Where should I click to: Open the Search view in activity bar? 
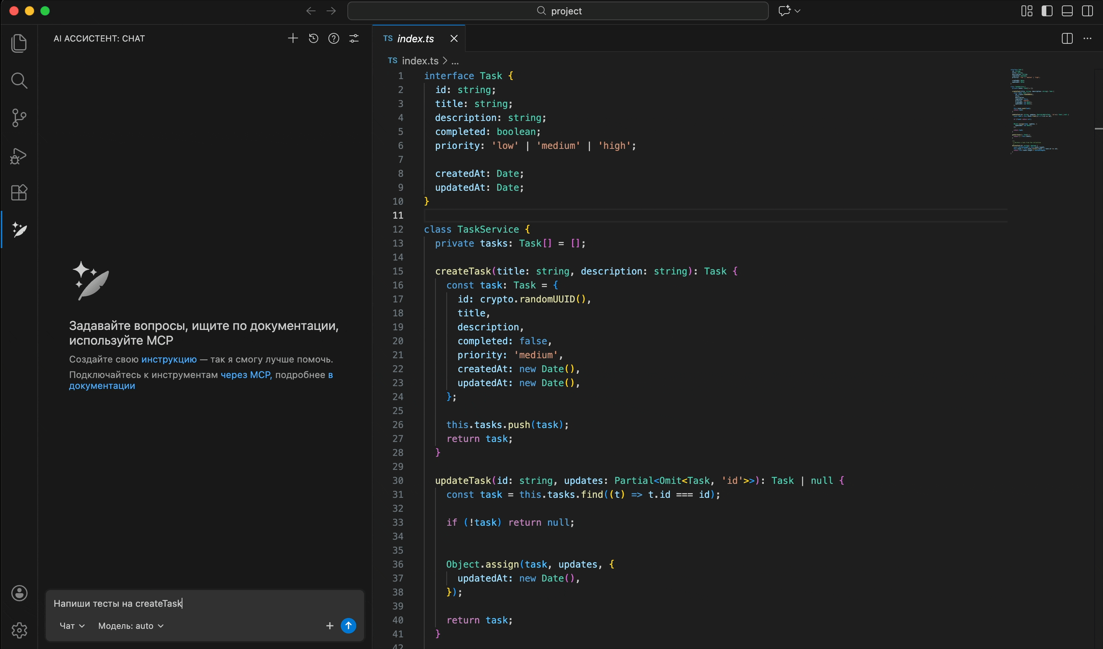(19, 81)
